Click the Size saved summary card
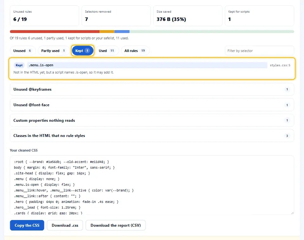Viewport: 304px width, 240px height. pyautogui.click(x=188, y=16)
